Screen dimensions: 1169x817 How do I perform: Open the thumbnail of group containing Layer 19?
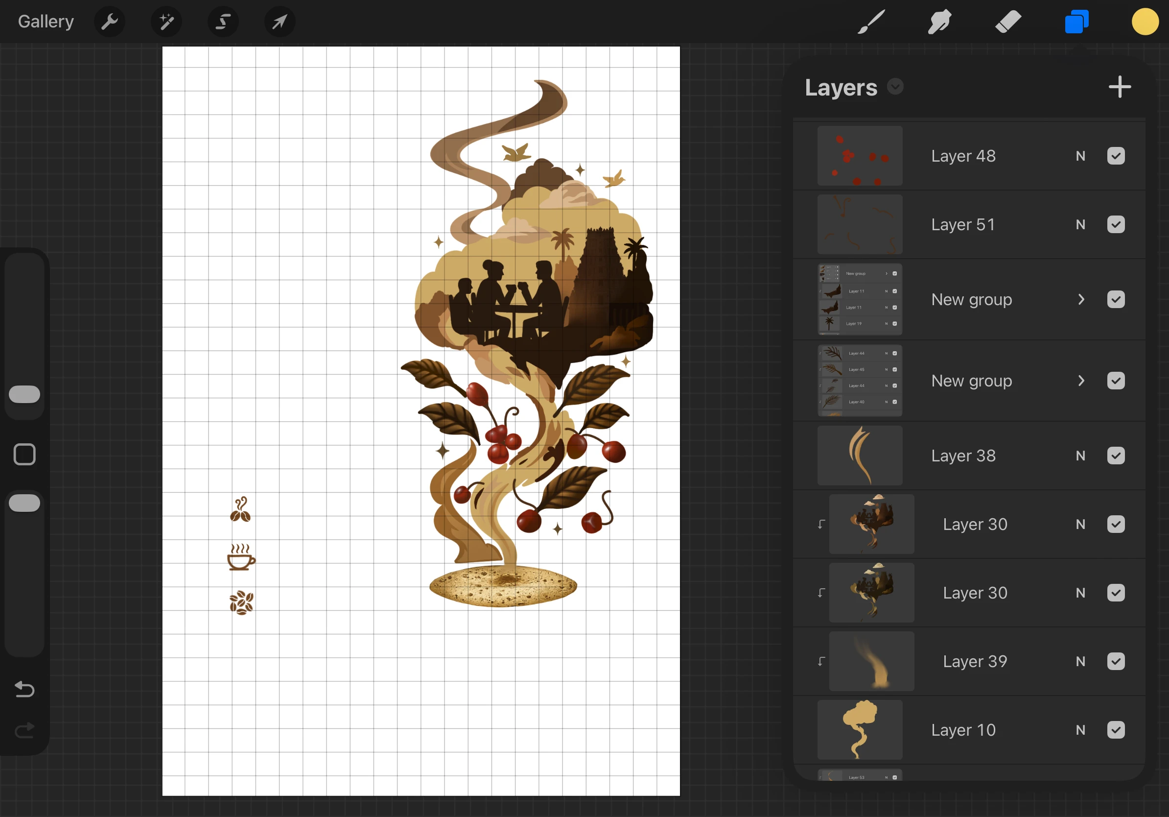tap(860, 299)
